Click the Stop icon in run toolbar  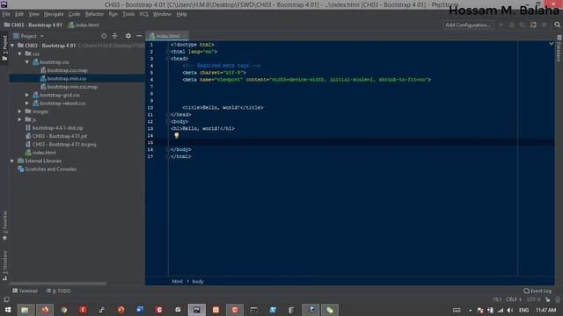(x=545, y=25)
